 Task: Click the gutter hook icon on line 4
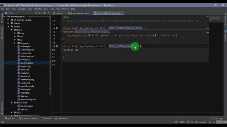57,28
